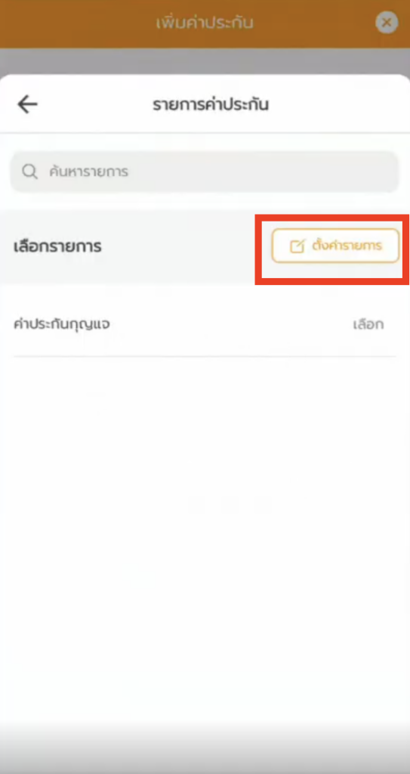The width and height of the screenshot is (410, 774).
Task: Go back using the left arrow icon
Action: [x=27, y=104]
